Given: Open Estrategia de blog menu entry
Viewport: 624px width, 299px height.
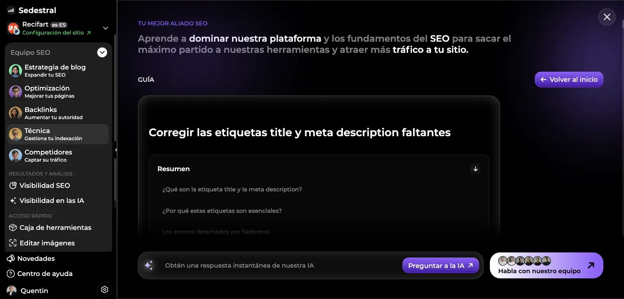Looking at the screenshot, I should pyautogui.click(x=58, y=71).
